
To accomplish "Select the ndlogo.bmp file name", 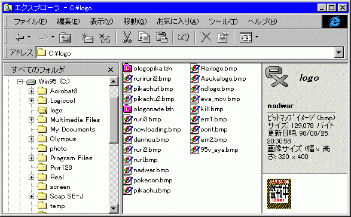I will tap(217, 89).
